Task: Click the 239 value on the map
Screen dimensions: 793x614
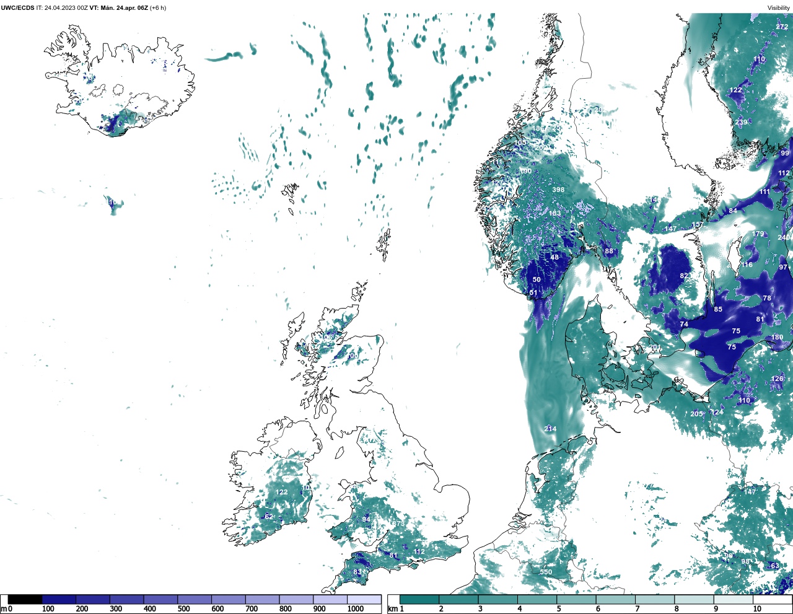Action: pyautogui.click(x=741, y=122)
